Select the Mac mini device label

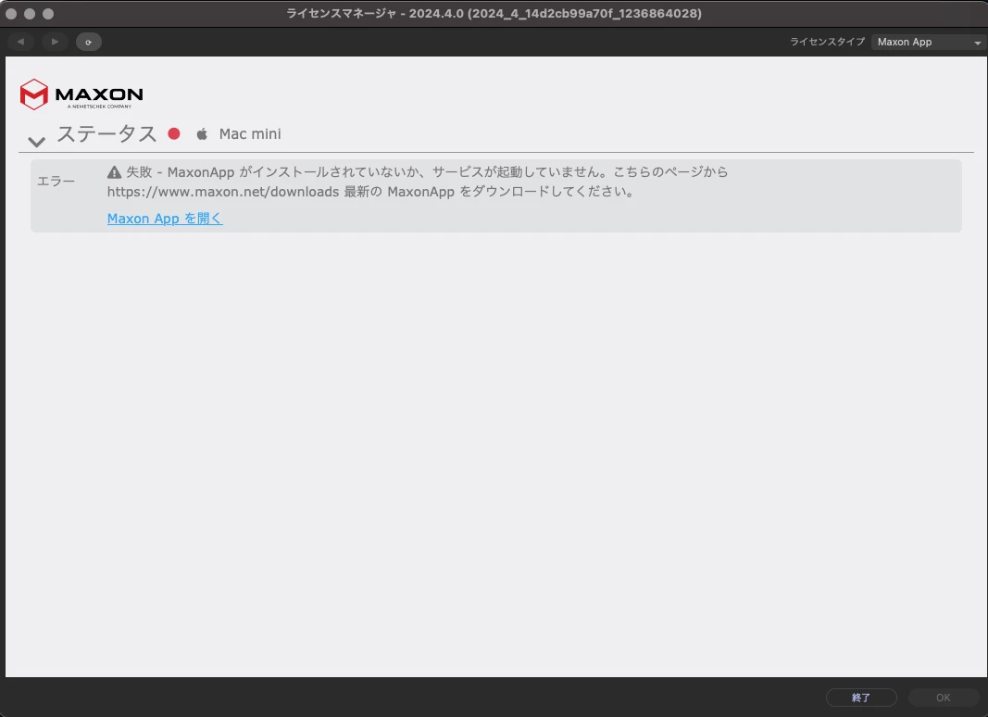point(250,133)
